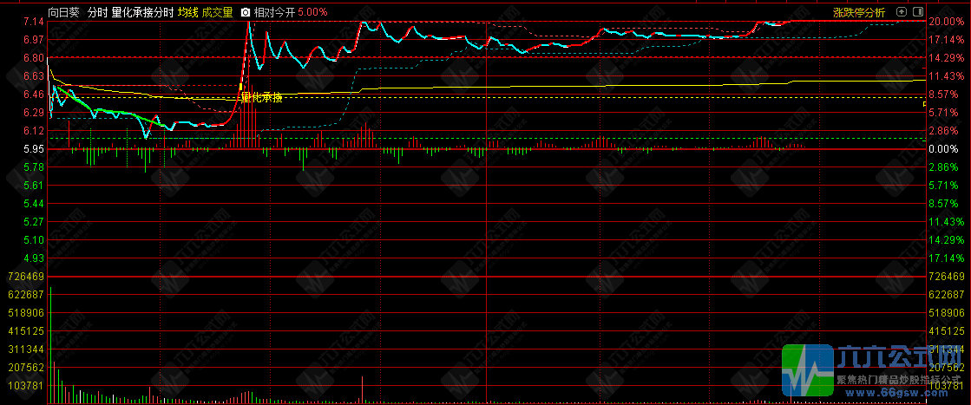Click the up-arrow icon beside 涨跌停分析
This screenshot has height=405, width=971.
click(x=902, y=12)
